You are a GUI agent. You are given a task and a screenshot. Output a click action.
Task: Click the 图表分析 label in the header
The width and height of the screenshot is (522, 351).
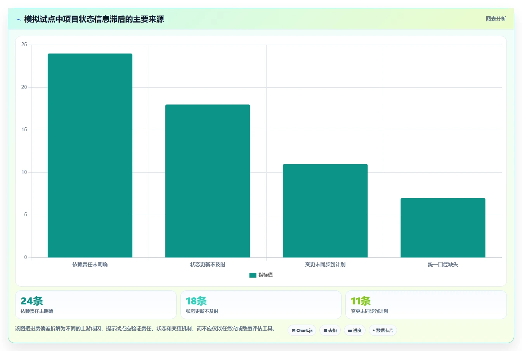tap(496, 19)
